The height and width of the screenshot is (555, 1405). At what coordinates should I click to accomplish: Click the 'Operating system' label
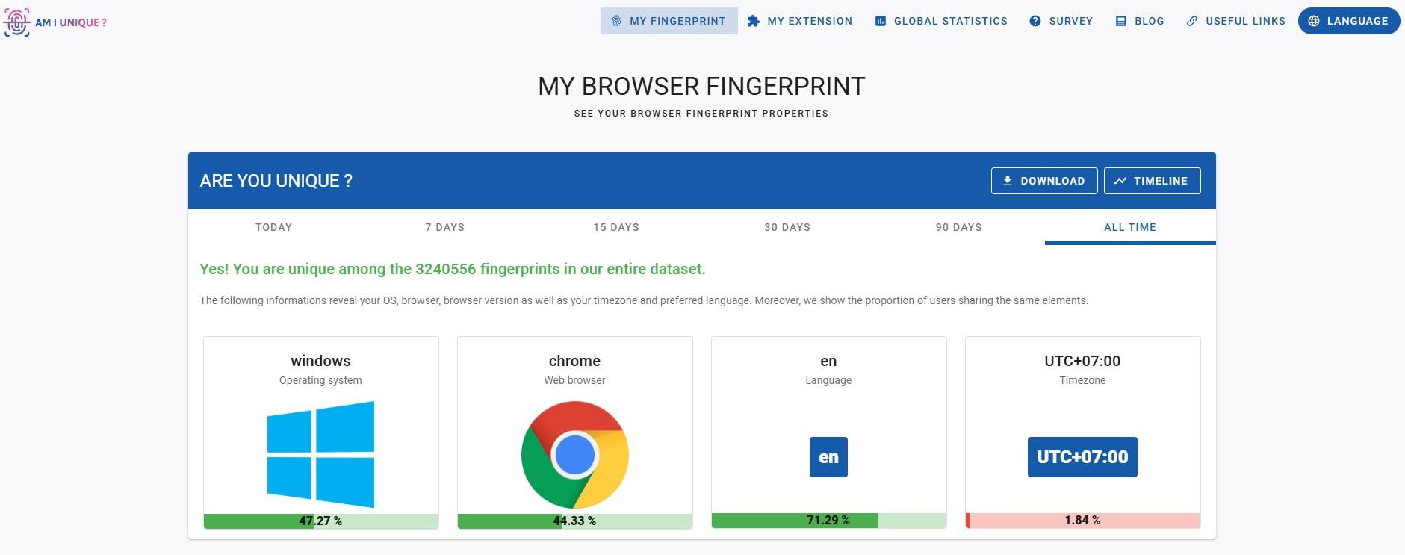[320, 380]
